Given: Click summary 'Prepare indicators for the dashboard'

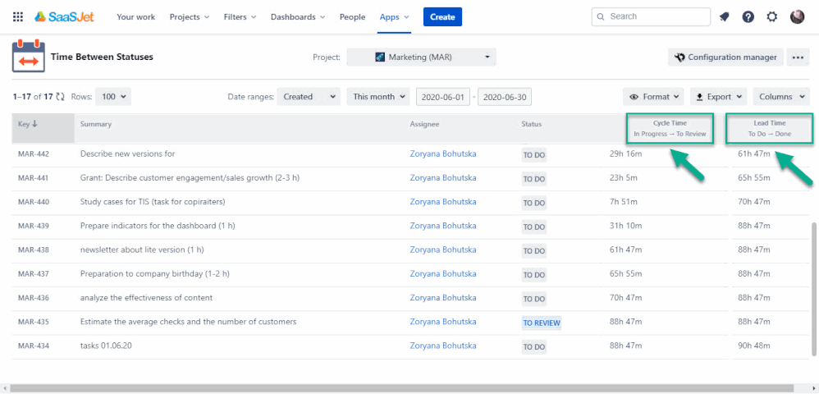Looking at the screenshot, I should [158, 226].
